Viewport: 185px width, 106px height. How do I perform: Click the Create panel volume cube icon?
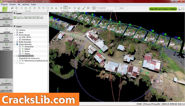click(26, 17)
